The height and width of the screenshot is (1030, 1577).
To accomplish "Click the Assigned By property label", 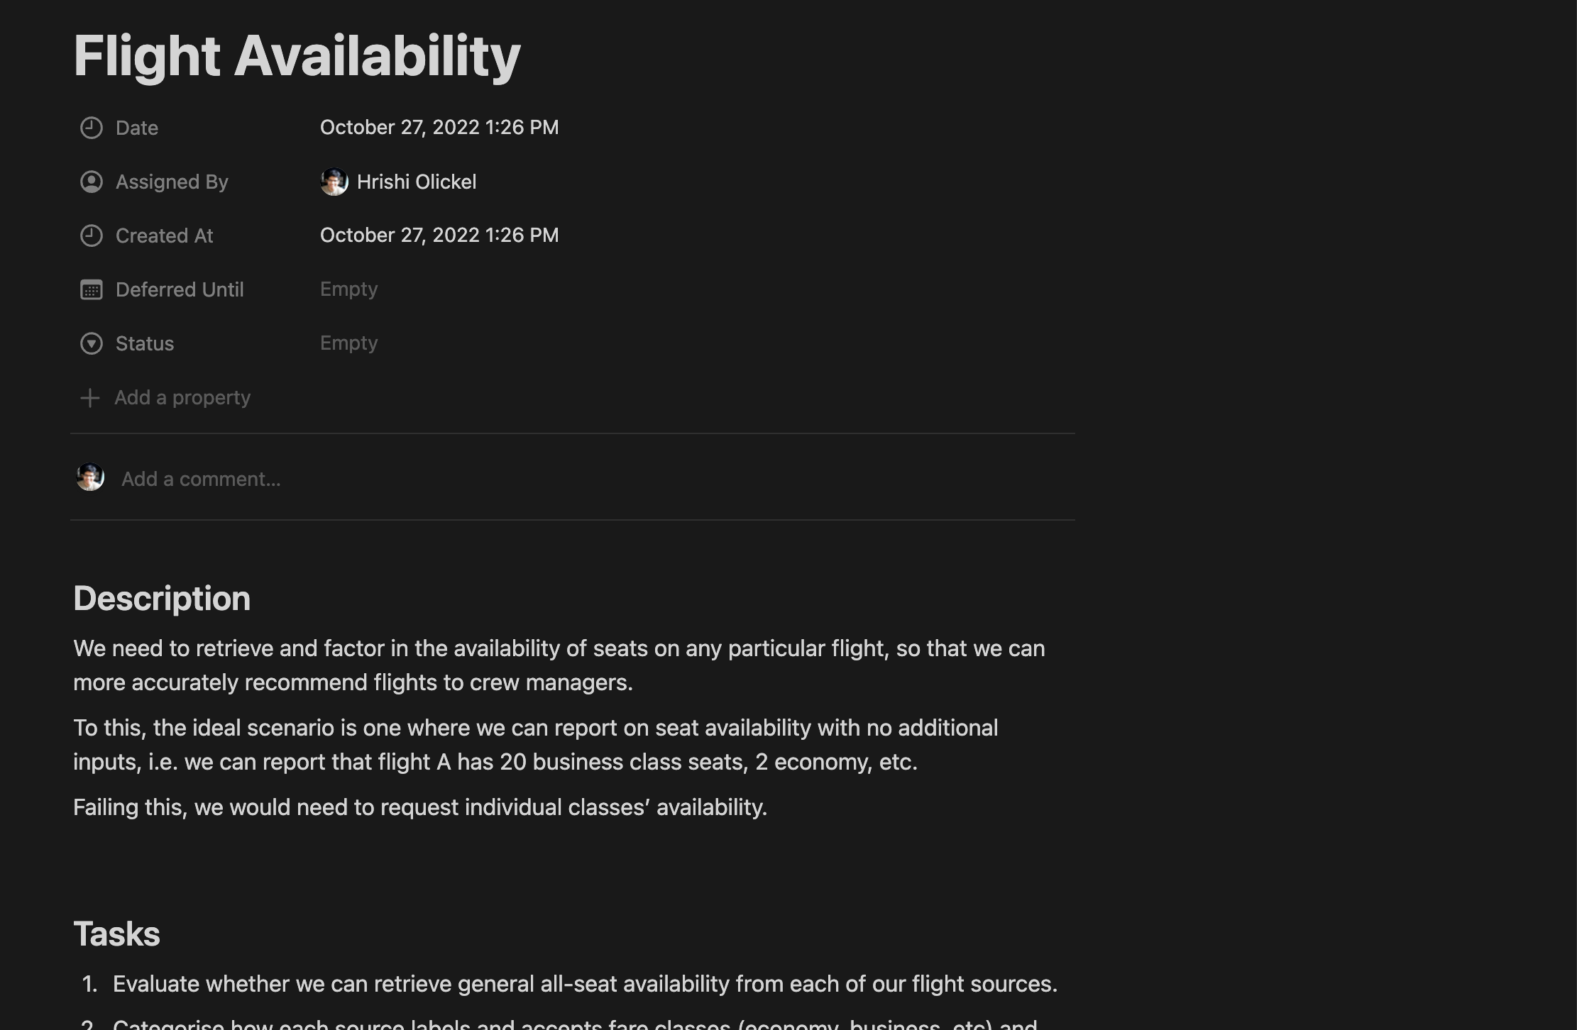I will (172, 182).
